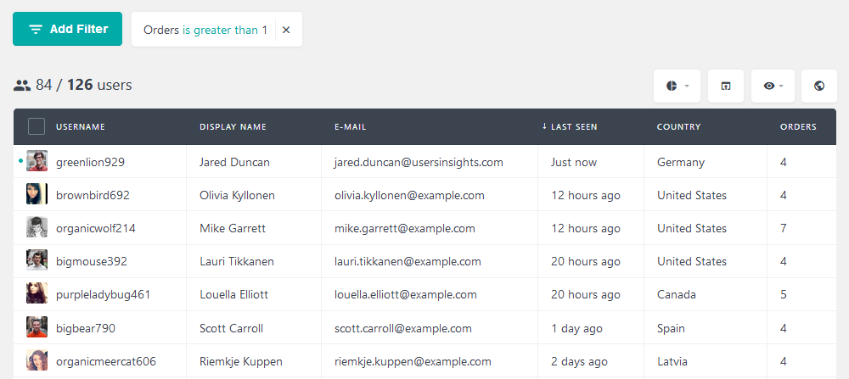
Task: Click the Latvia country cell
Action: coord(672,362)
